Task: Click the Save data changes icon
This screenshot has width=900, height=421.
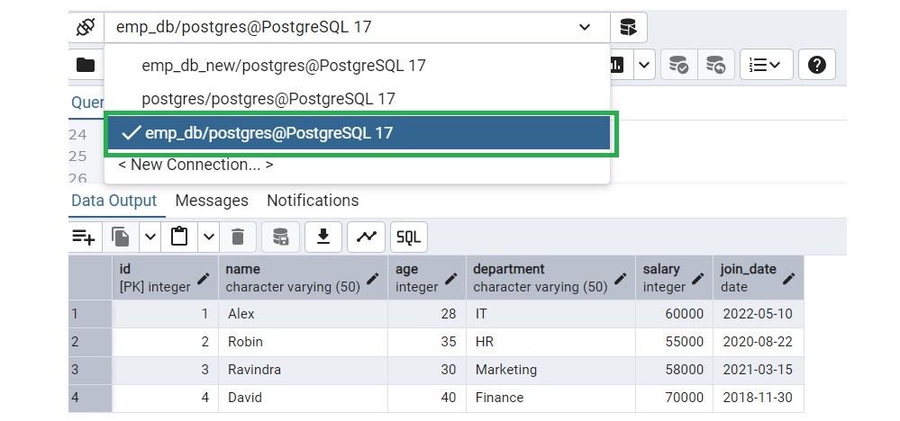Action: tap(280, 237)
